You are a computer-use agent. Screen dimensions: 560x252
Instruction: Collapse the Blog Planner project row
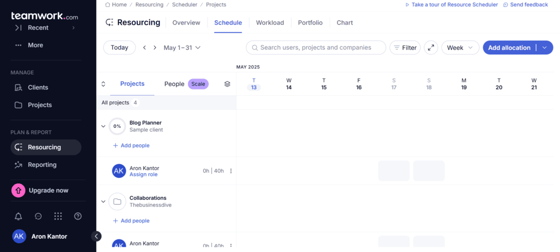(x=103, y=126)
